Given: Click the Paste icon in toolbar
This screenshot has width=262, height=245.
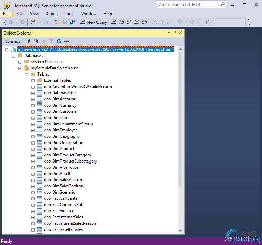Looking at the screenshot, I should pos(169,22).
